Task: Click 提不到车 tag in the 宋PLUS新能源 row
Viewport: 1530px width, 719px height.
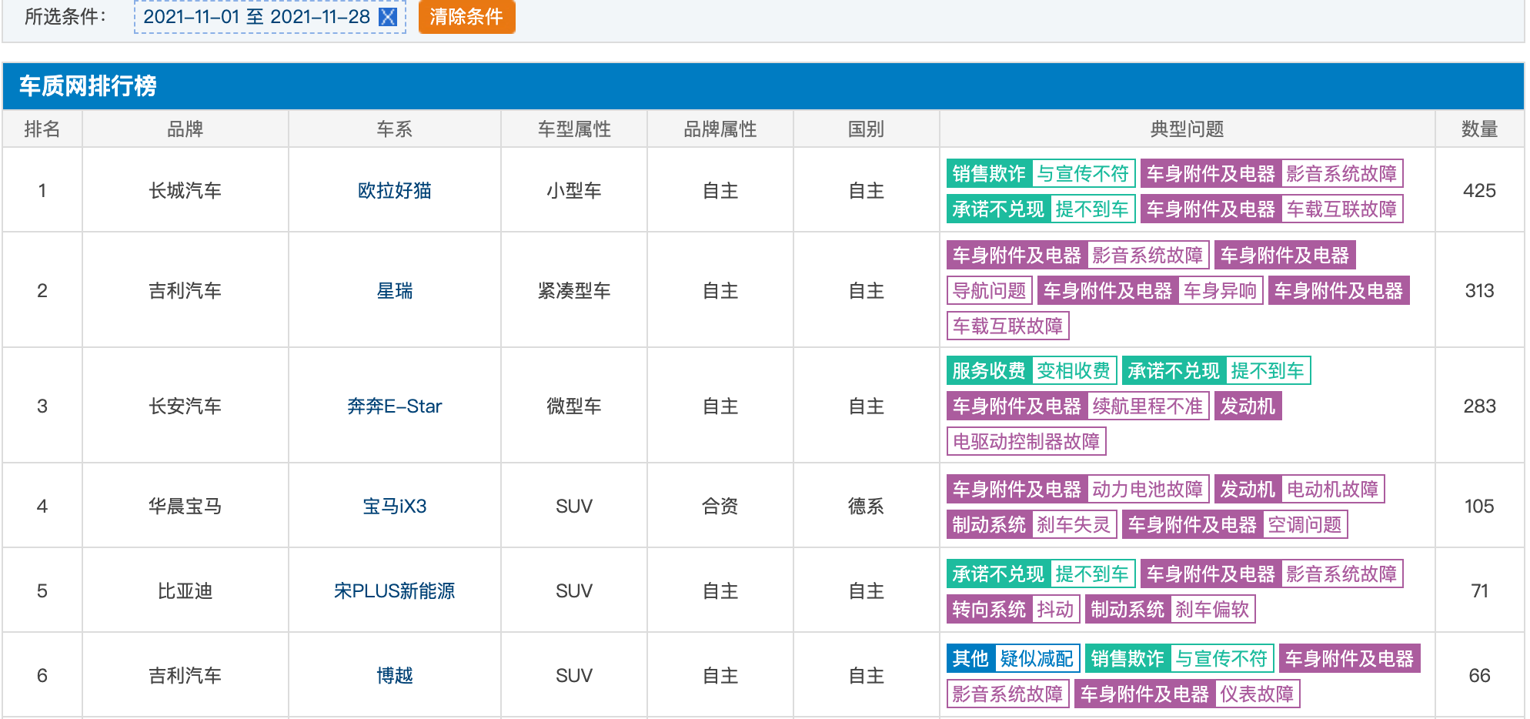Action: pos(1092,574)
